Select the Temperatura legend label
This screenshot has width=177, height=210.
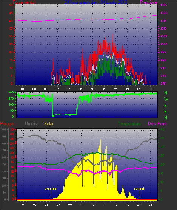pyautogui.click(x=129, y=124)
